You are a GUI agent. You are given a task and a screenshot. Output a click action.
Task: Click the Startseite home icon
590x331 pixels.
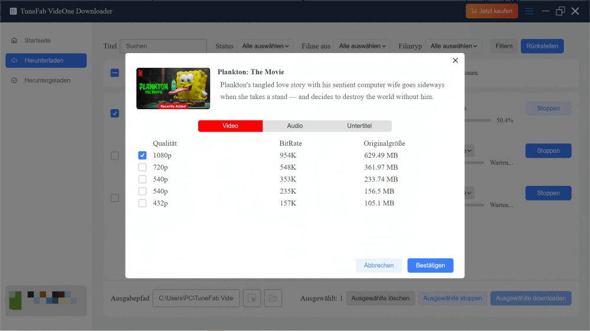click(x=14, y=40)
